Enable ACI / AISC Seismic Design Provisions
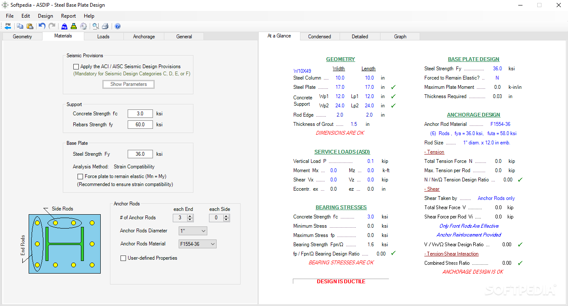 (x=76, y=67)
